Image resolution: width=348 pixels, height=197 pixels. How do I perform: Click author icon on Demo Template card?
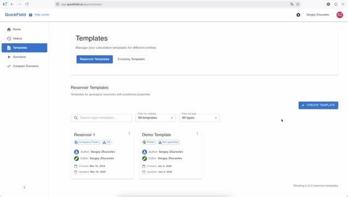144,152
